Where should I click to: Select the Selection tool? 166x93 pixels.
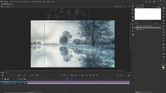click(x=164, y=8)
